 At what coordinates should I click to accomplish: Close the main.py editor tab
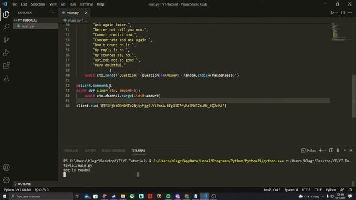pos(86,13)
